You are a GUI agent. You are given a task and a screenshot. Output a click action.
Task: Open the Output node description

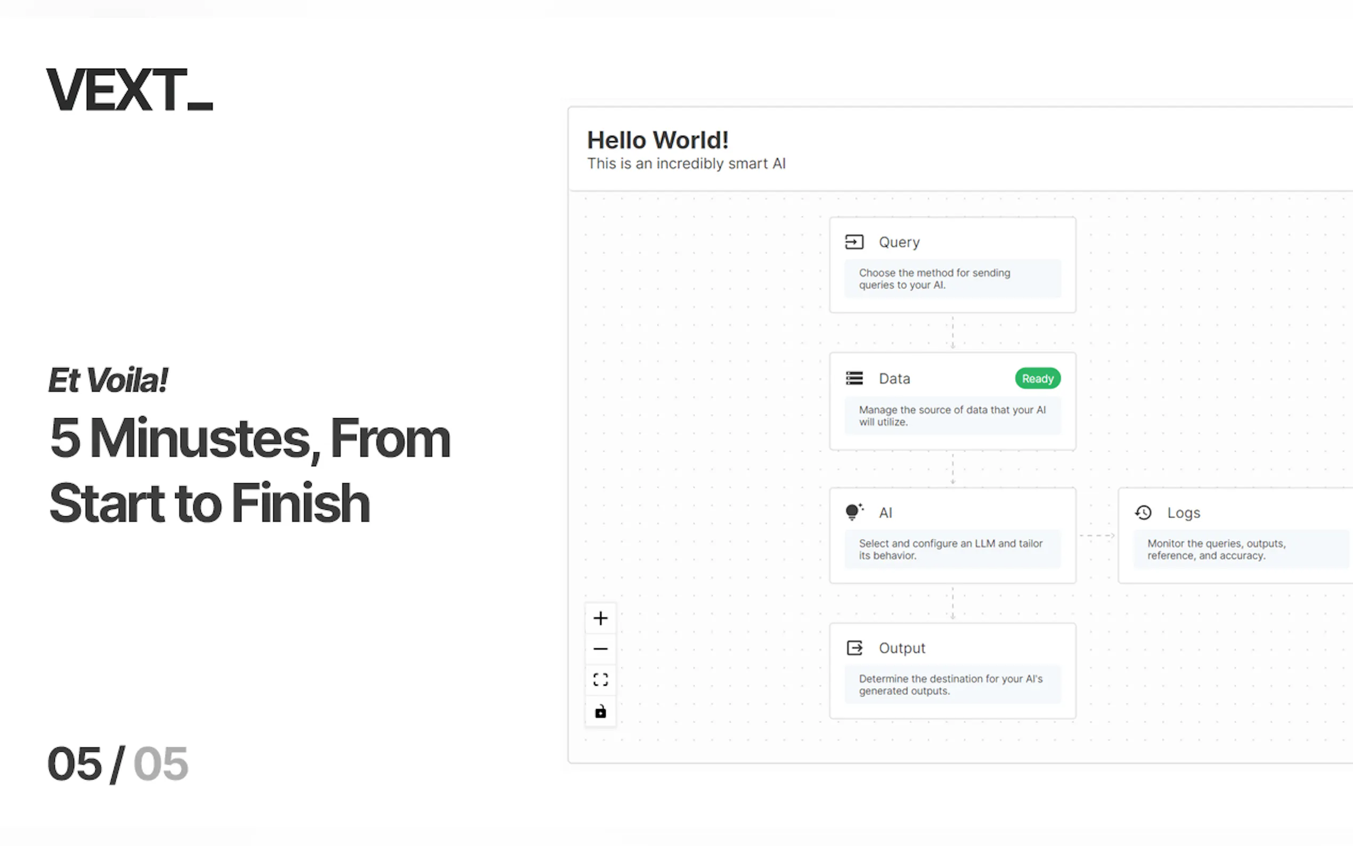tap(951, 685)
